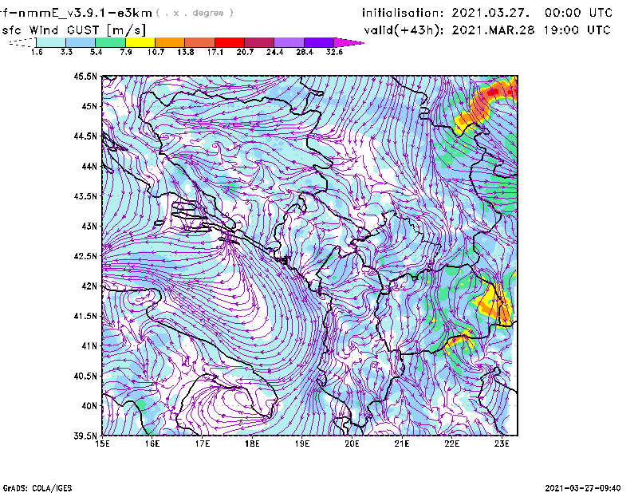Click the '2021-03-27-09:40' timestamp
Viewport: 638px width, 493px height.
[583, 488]
